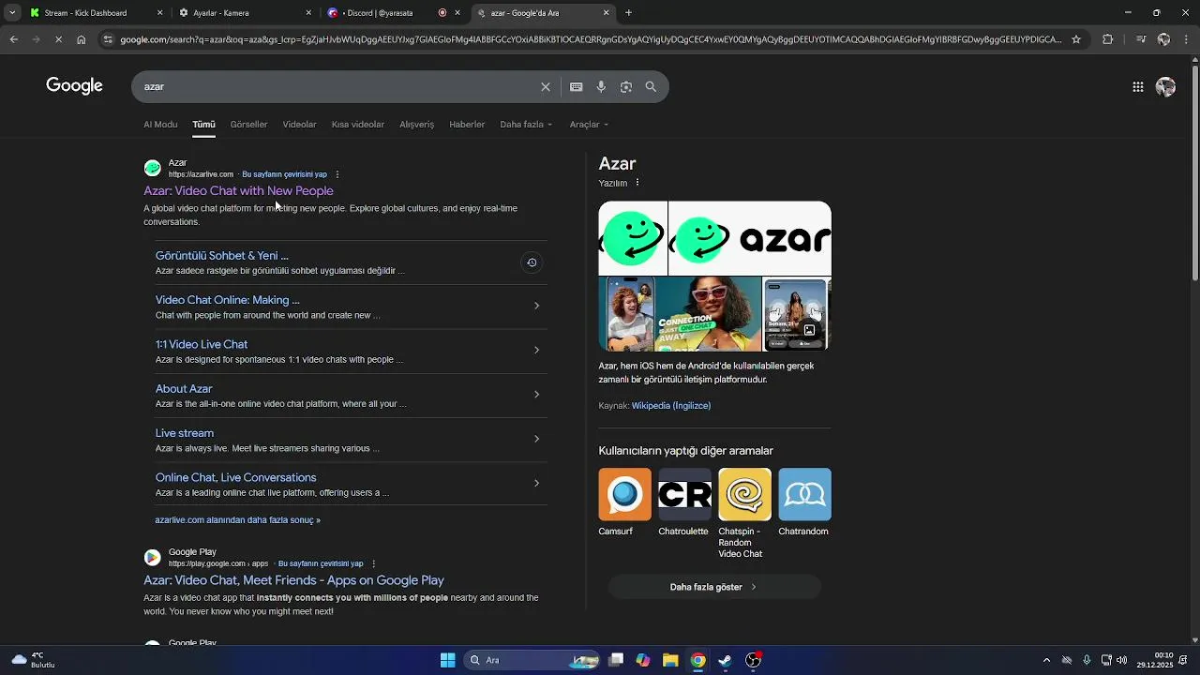
Task: View site information icon in address bar
Action: (x=109, y=39)
